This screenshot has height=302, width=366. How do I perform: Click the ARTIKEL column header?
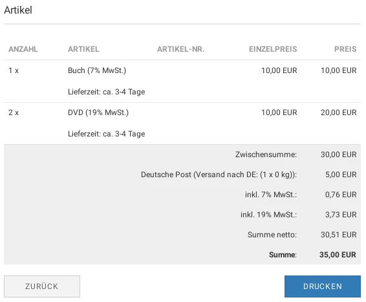(x=83, y=49)
